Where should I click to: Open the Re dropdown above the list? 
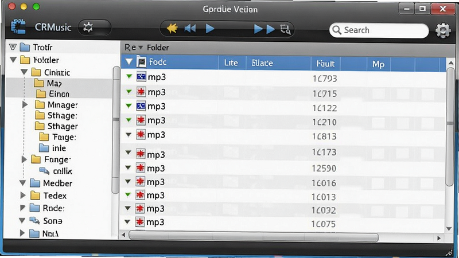[134, 48]
